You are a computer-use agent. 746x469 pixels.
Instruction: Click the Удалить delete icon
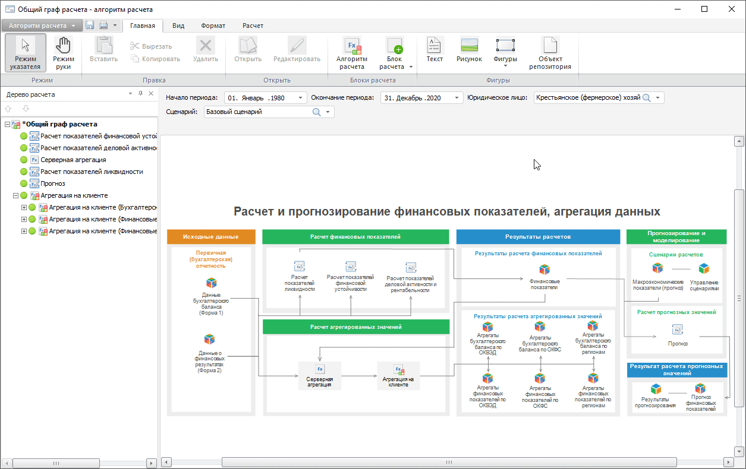[x=206, y=45]
